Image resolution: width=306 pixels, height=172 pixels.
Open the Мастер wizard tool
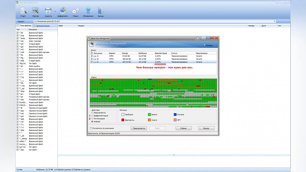[x=35, y=11]
